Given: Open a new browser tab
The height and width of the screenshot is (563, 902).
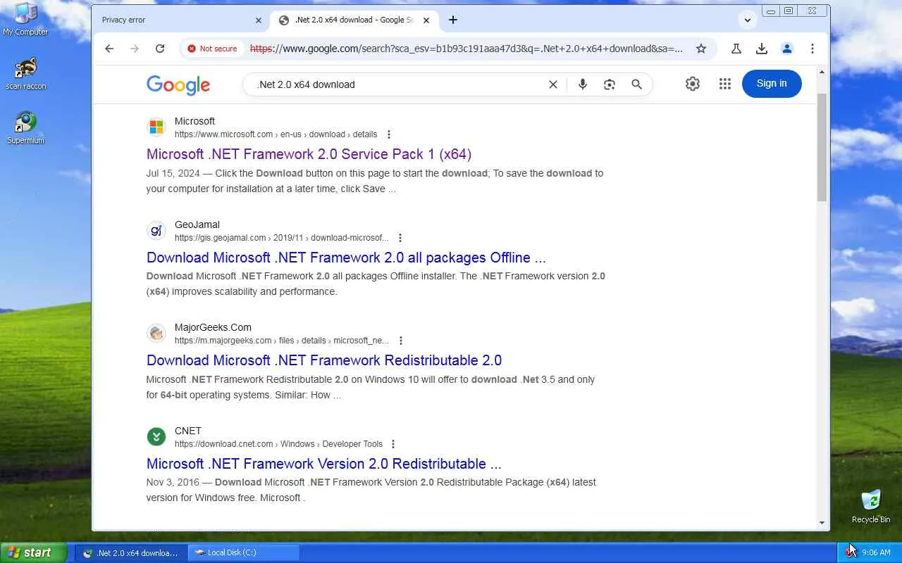Looking at the screenshot, I should click(453, 20).
